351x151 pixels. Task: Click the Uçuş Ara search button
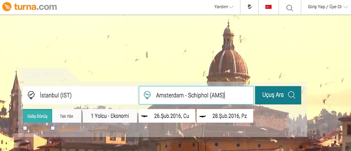pos(278,95)
